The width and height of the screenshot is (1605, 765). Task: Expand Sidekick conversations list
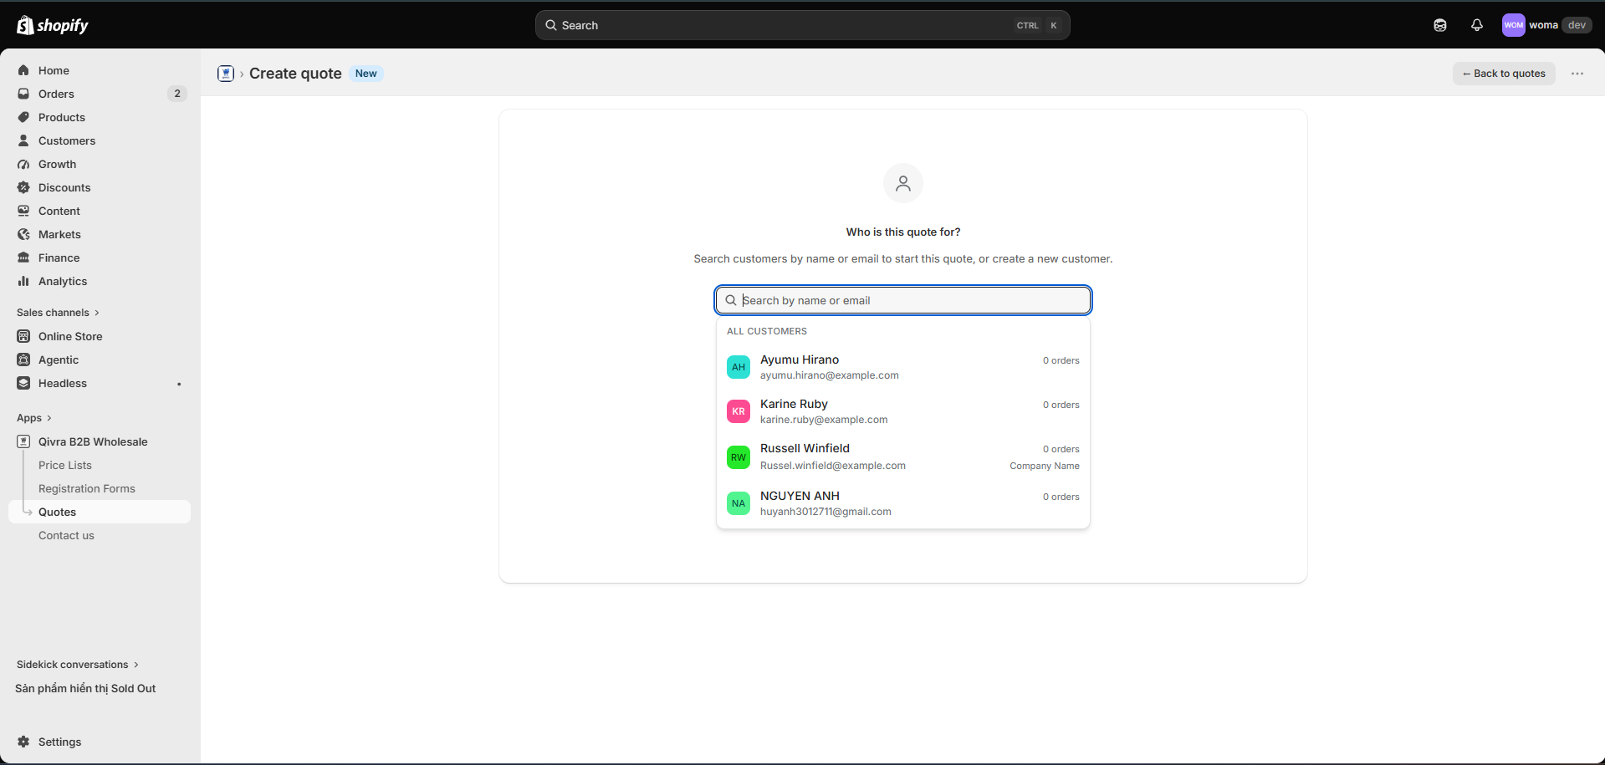click(78, 665)
